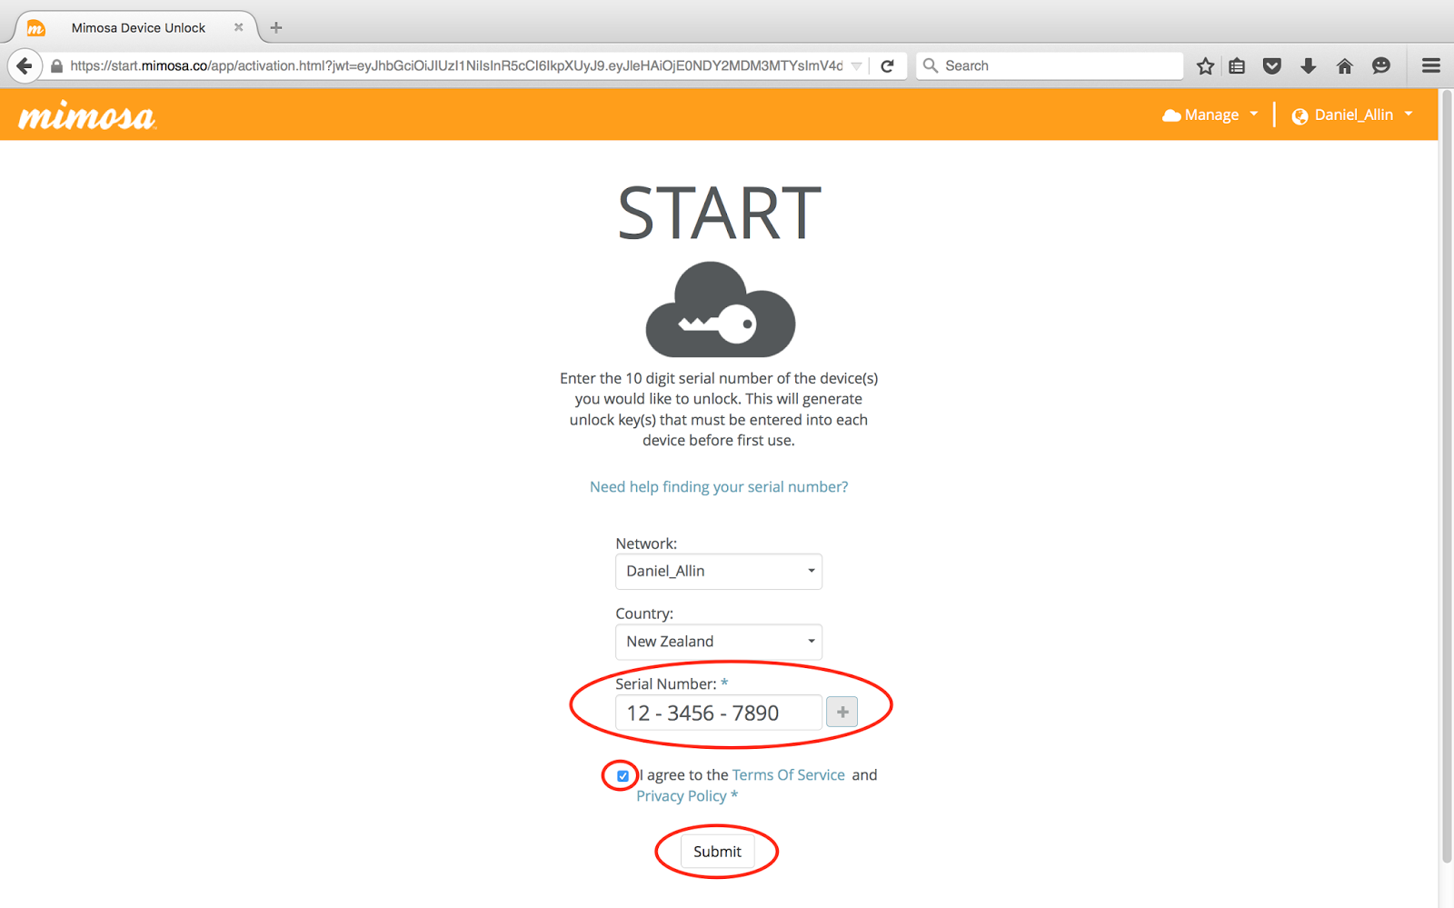The width and height of the screenshot is (1454, 908).
Task: Close the Mimosa Device Unlock tab
Action: (x=238, y=27)
